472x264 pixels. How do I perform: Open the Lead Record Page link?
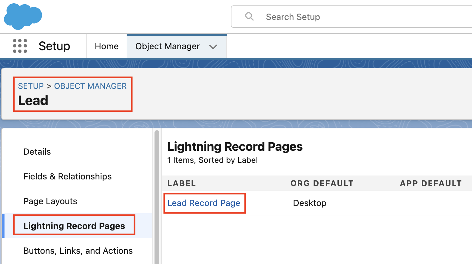pyautogui.click(x=204, y=203)
